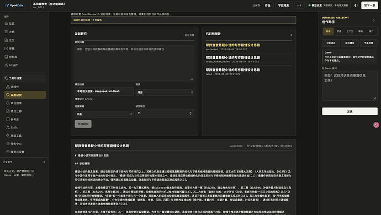Image resolution: width=381 pixels, height=215 pixels.
Task: Click the 执行摘要 heading in report
Action: [82, 164]
